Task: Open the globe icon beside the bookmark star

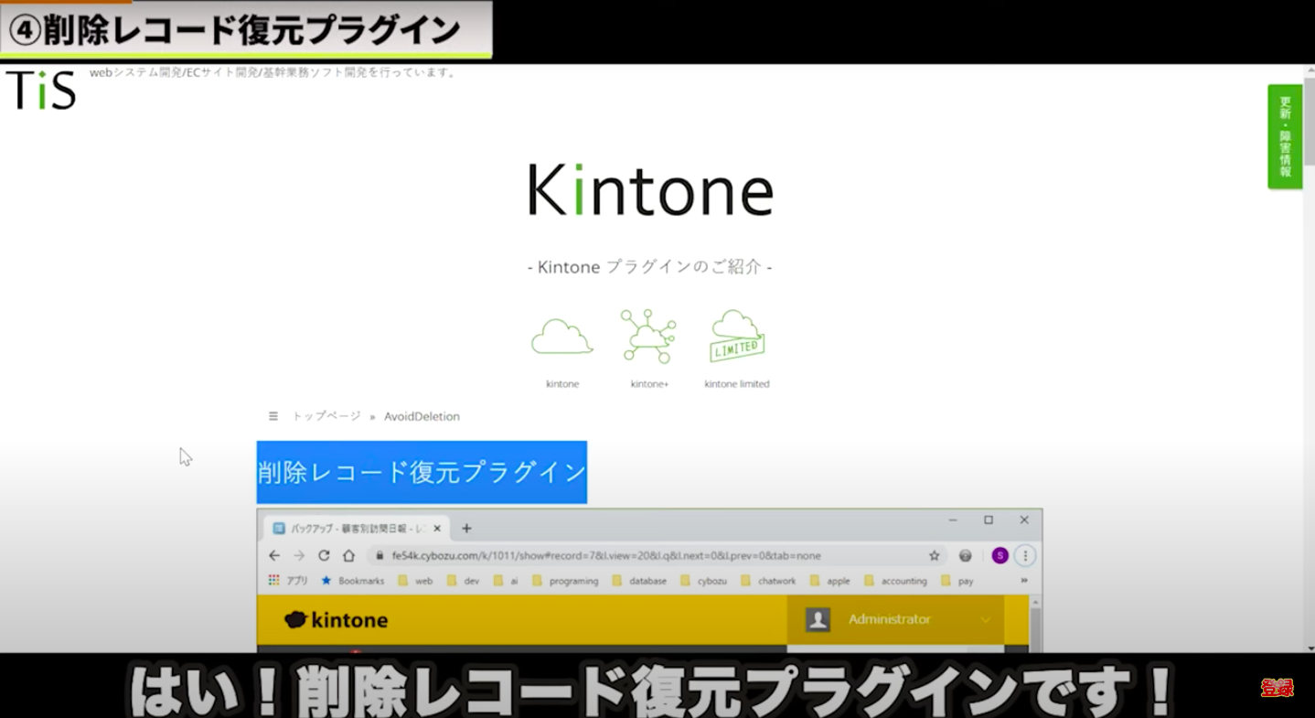Action: [x=965, y=555]
